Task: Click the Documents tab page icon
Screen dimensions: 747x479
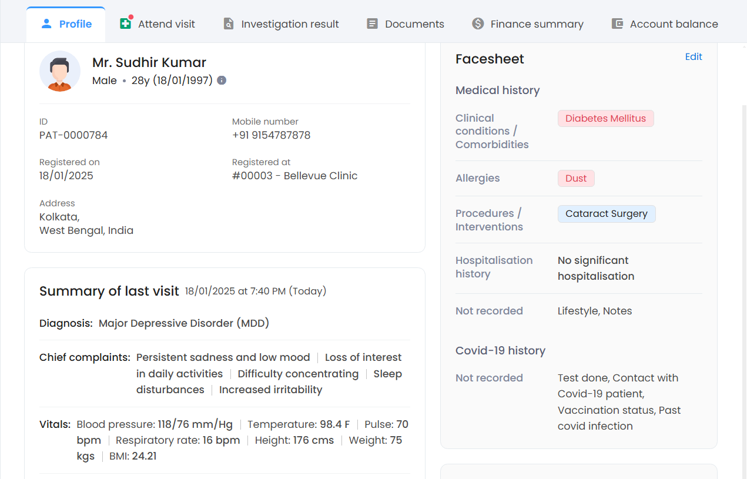Action: pyautogui.click(x=372, y=24)
